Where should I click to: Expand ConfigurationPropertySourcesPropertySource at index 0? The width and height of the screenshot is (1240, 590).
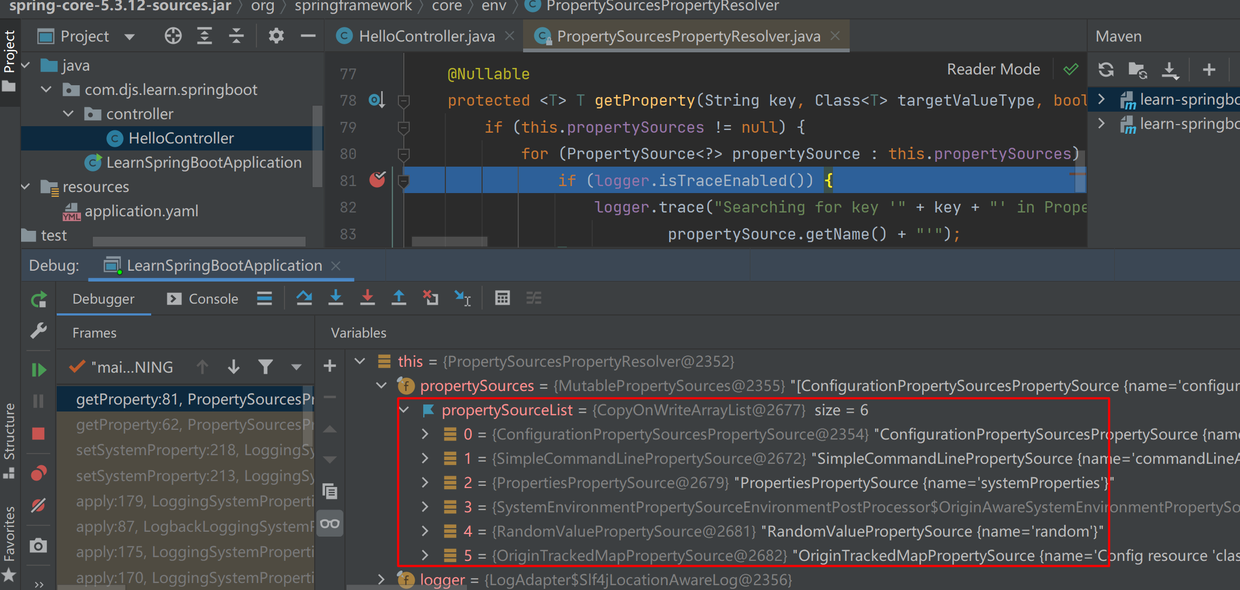pos(424,434)
